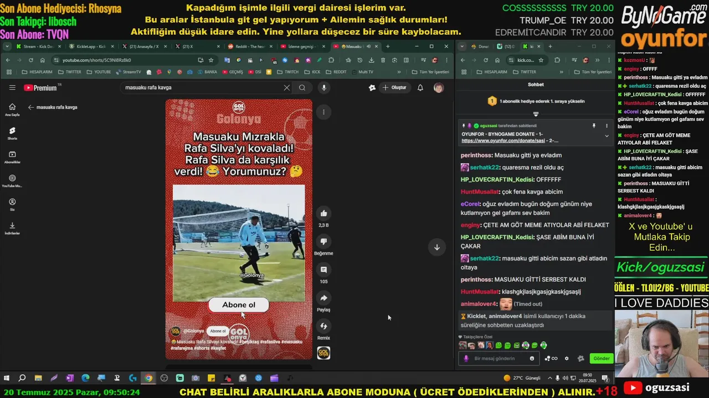The image size is (709, 398).
Task: Go back from masuaku rafa kavga results
Action: pos(31,107)
